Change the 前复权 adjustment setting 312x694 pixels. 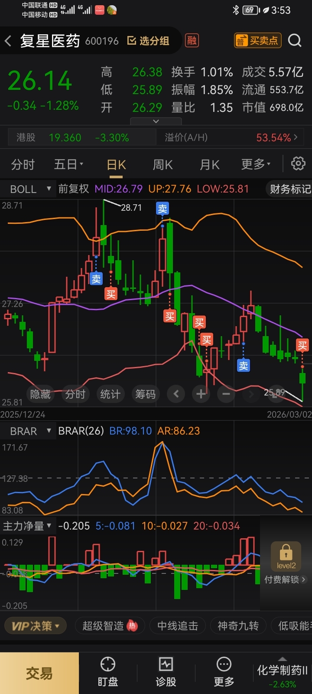coord(74,189)
